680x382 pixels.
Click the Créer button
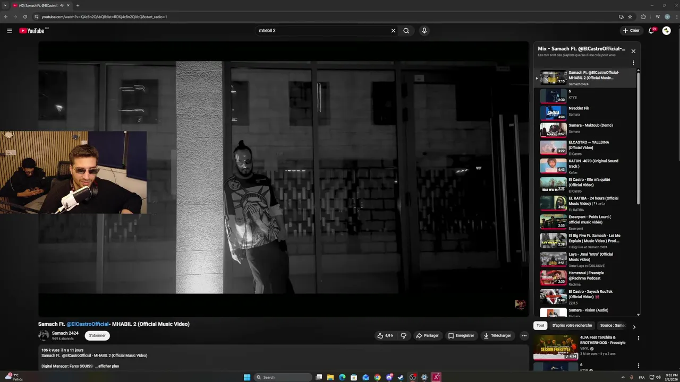(x=631, y=31)
